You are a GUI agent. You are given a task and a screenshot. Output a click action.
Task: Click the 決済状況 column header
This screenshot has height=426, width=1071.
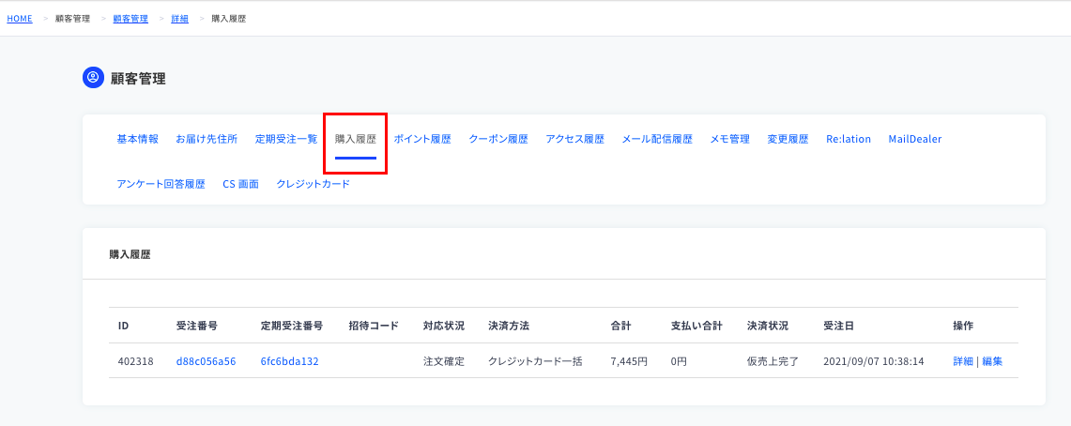[768, 326]
